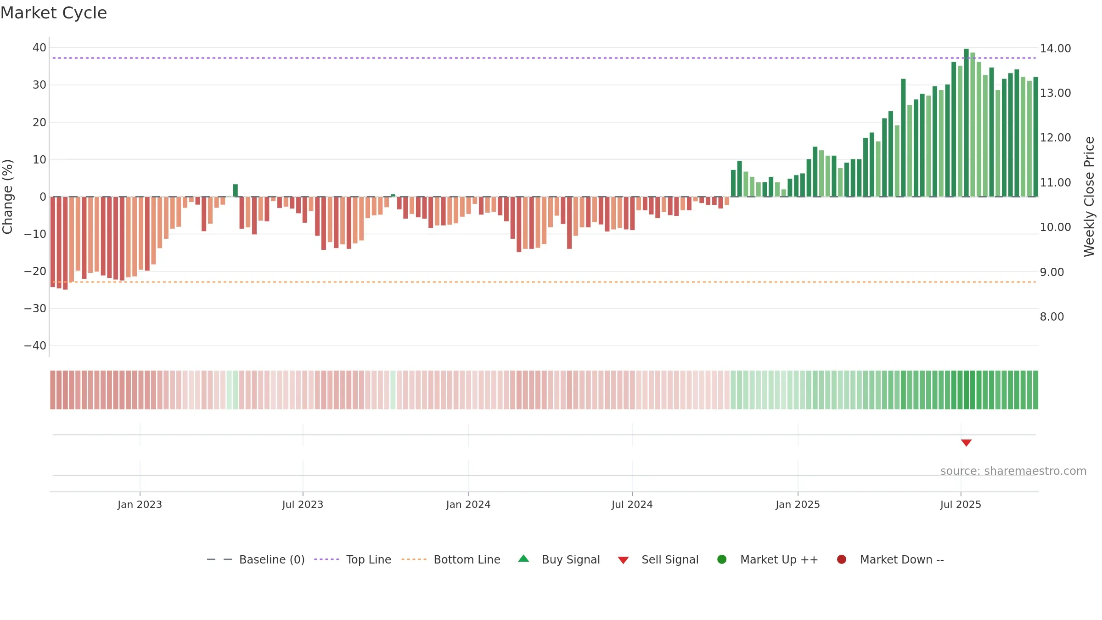
Task: Click the Jan 2023 x-axis label
Action: pyautogui.click(x=140, y=504)
